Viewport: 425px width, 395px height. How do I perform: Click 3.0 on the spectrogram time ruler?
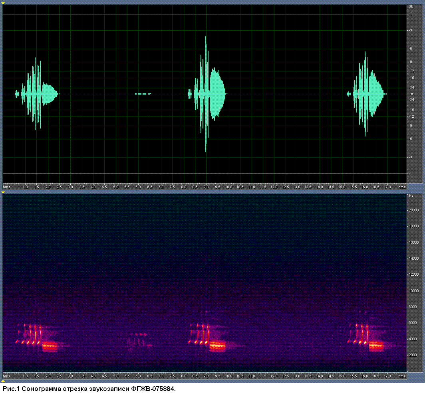[70, 376]
